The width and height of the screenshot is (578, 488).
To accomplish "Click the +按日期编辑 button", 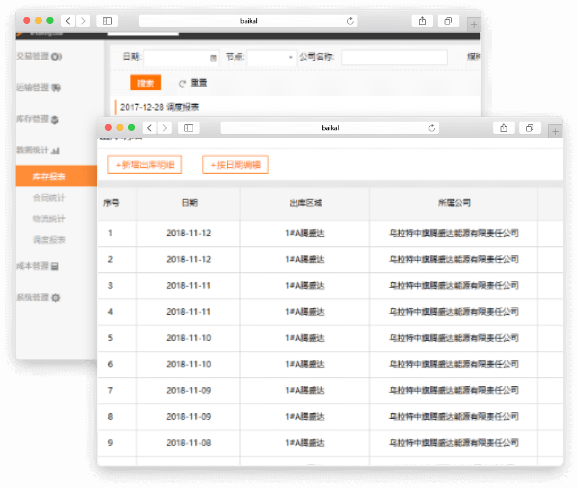I will pos(235,165).
